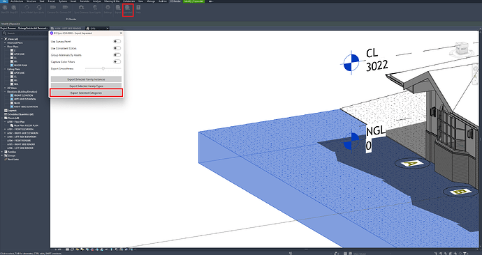Collapse the Views (all) tree node
Viewport: 482px width, 255px height.
[2, 39]
